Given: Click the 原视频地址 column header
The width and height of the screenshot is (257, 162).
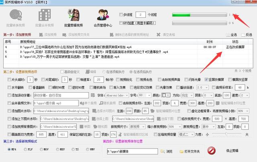Looking at the screenshot, I should coord(108,42).
